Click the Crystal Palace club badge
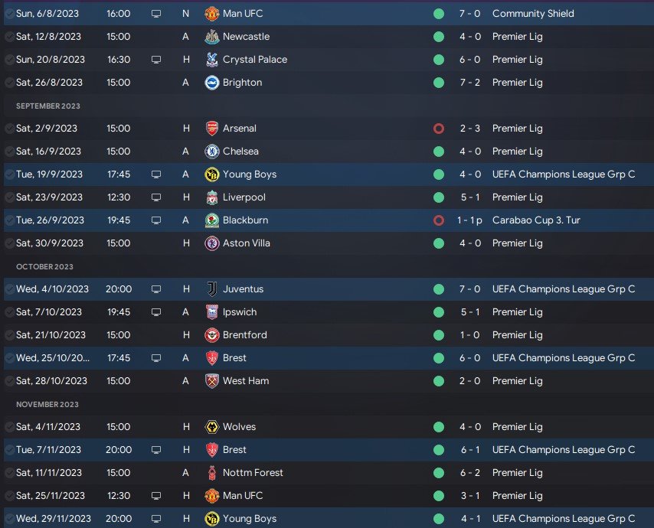The width and height of the screenshot is (654, 528). [x=212, y=60]
